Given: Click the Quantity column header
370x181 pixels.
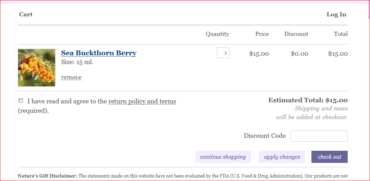Looking at the screenshot, I should 217,34.
